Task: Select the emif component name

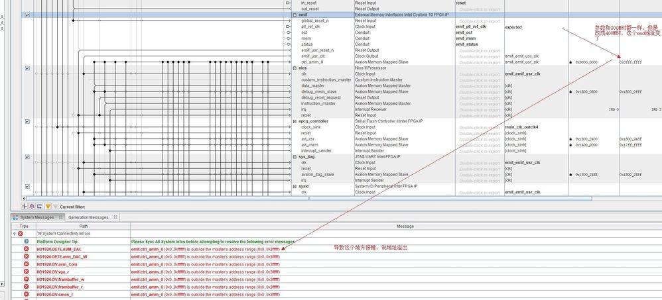Action: 302,15
